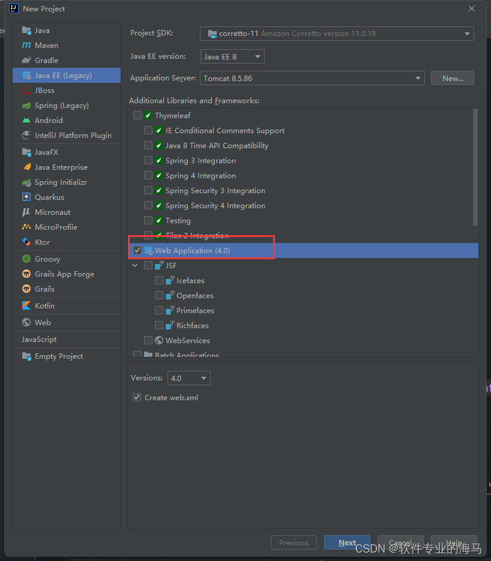Check the Primefaces checkbox
Image resolution: width=491 pixels, height=561 pixels.
159,310
